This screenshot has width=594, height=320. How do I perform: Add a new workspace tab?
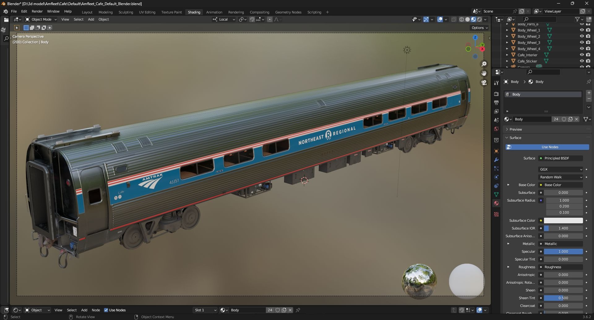(327, 12)
